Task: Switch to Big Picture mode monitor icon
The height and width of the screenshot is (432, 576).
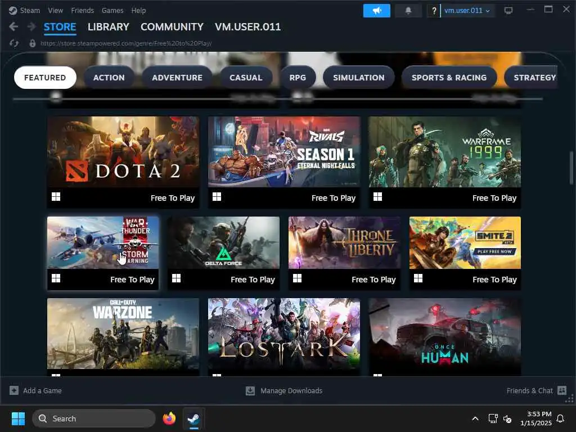Action: [508, 11]
